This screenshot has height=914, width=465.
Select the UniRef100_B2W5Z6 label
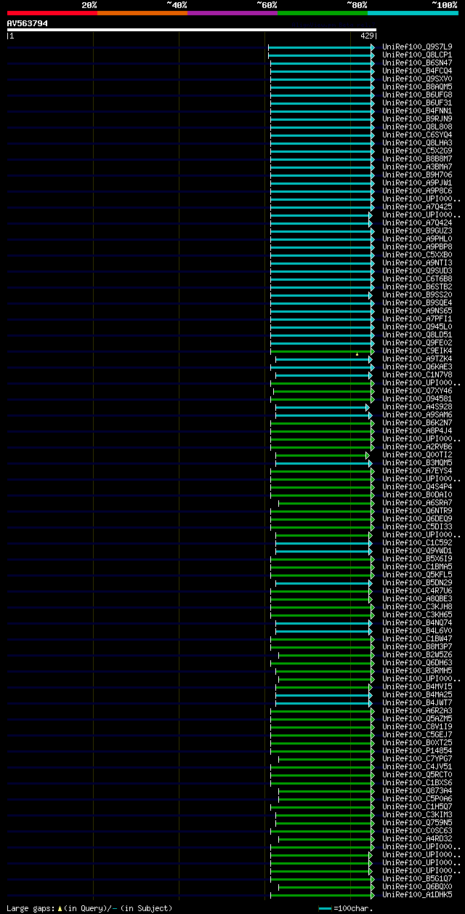pyautogui.click(x=417, y=654)
